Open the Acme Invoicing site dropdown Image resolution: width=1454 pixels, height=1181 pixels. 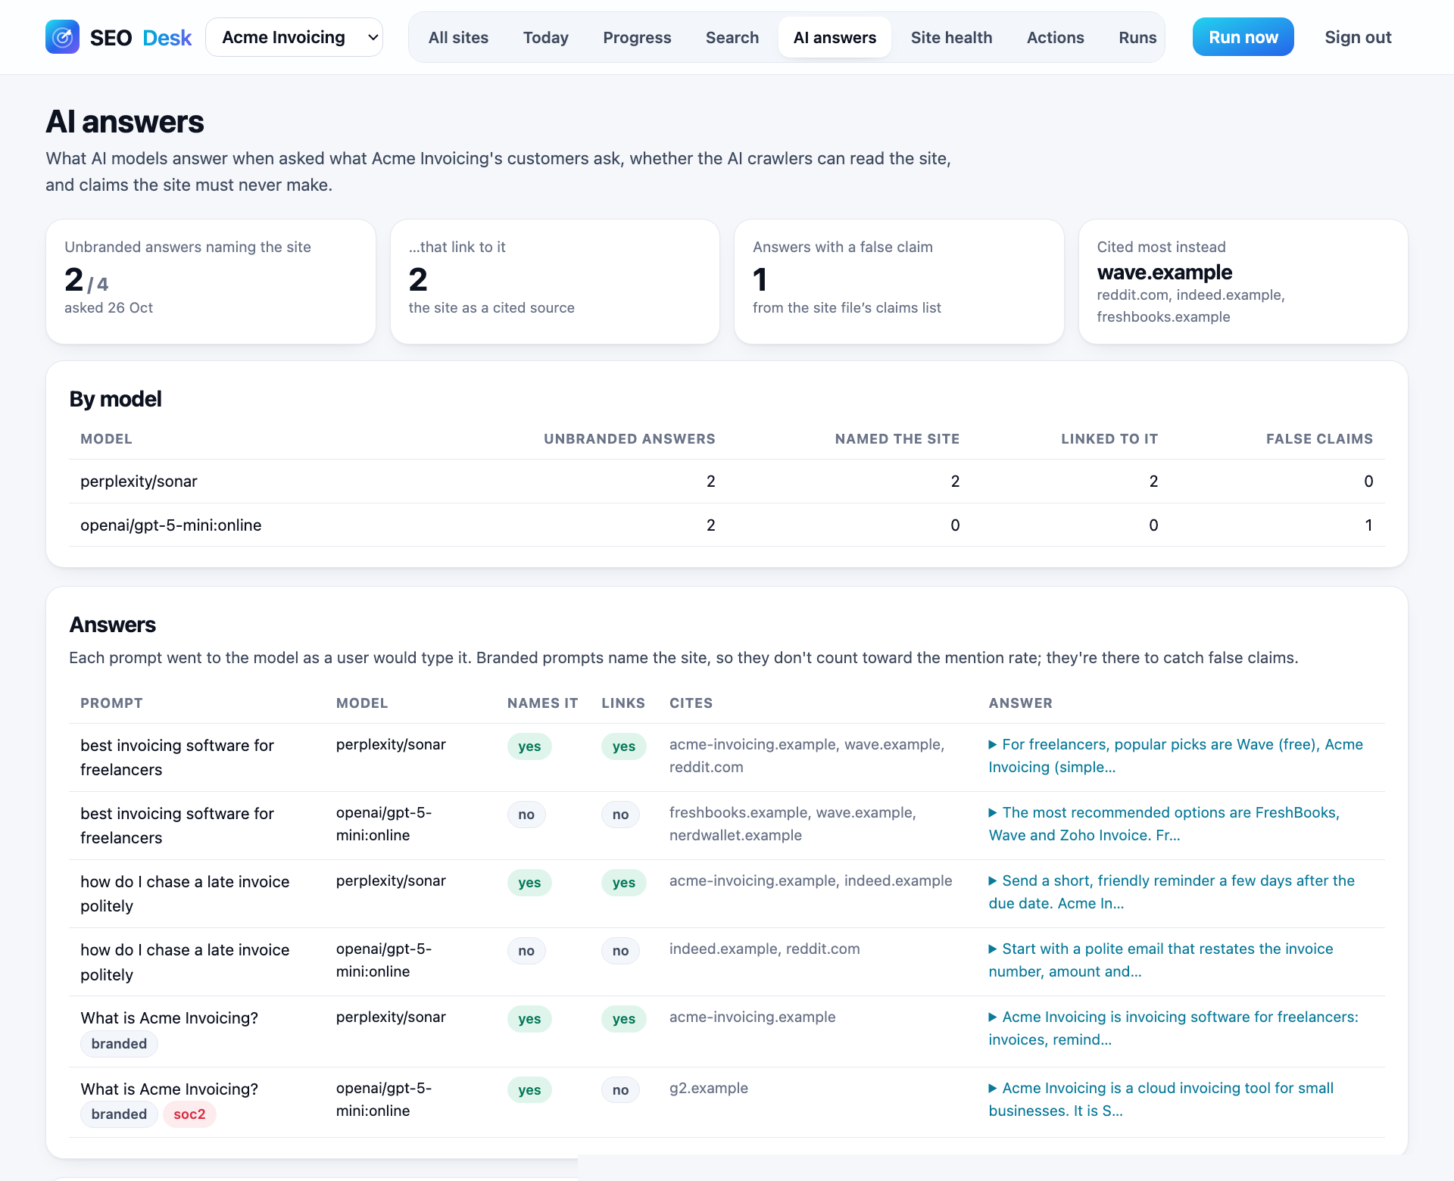[x=294, y=37]
